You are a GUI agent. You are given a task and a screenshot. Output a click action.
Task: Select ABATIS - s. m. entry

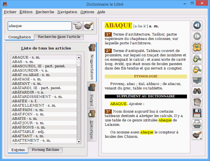pyautogui.click(x=44, y=118)
